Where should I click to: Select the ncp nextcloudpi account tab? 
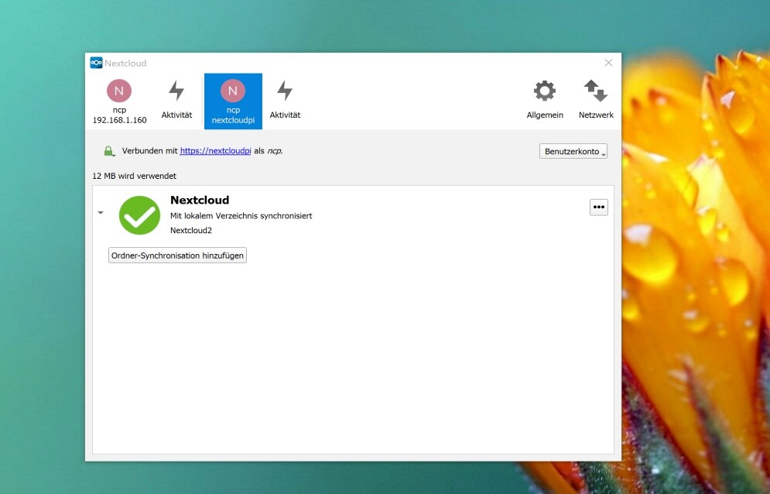point(233,101)
